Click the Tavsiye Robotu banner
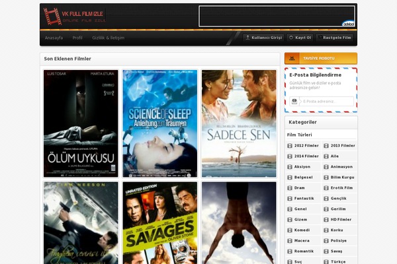The image size is (397, 264). [x=321, y=58]
